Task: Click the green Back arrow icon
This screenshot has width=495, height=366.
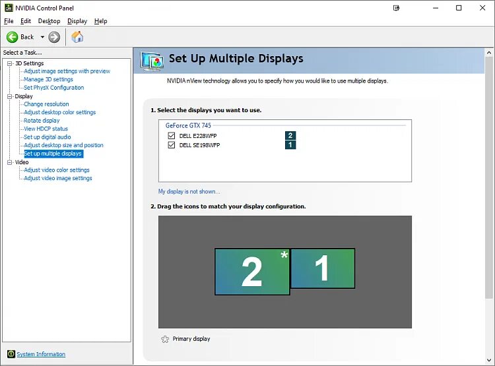Action: tap(13, 37)
